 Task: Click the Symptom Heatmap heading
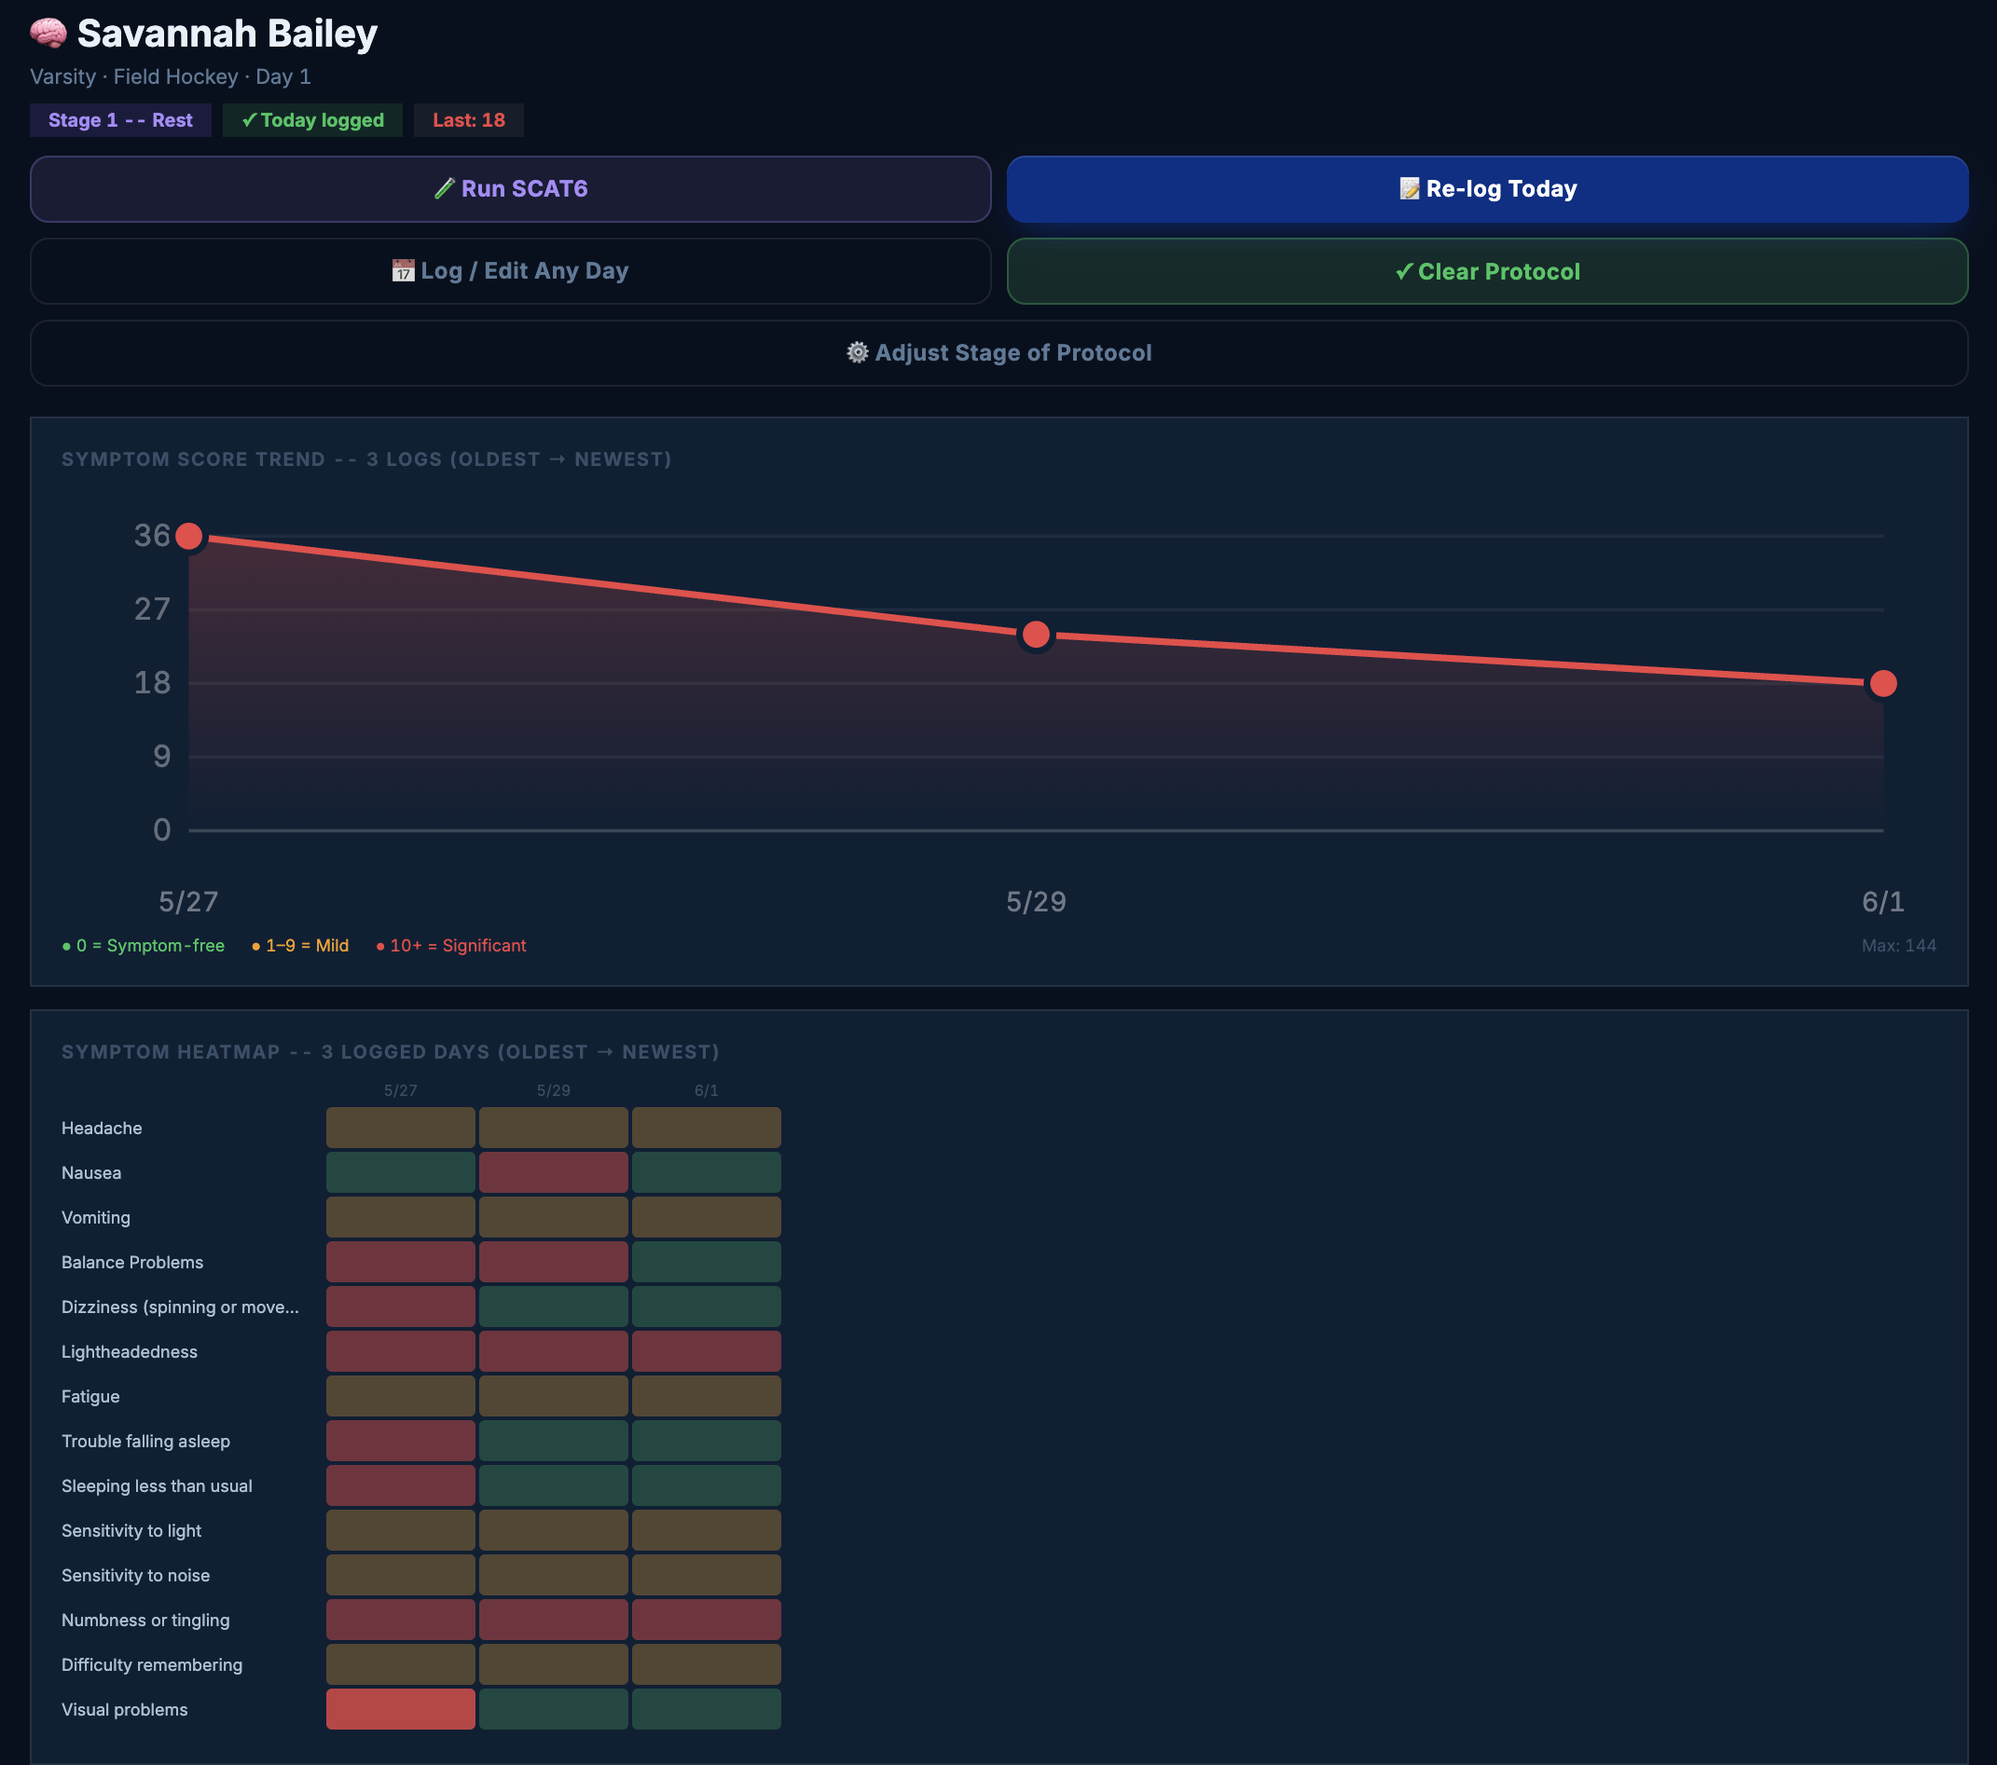(x=391, y=1052)
